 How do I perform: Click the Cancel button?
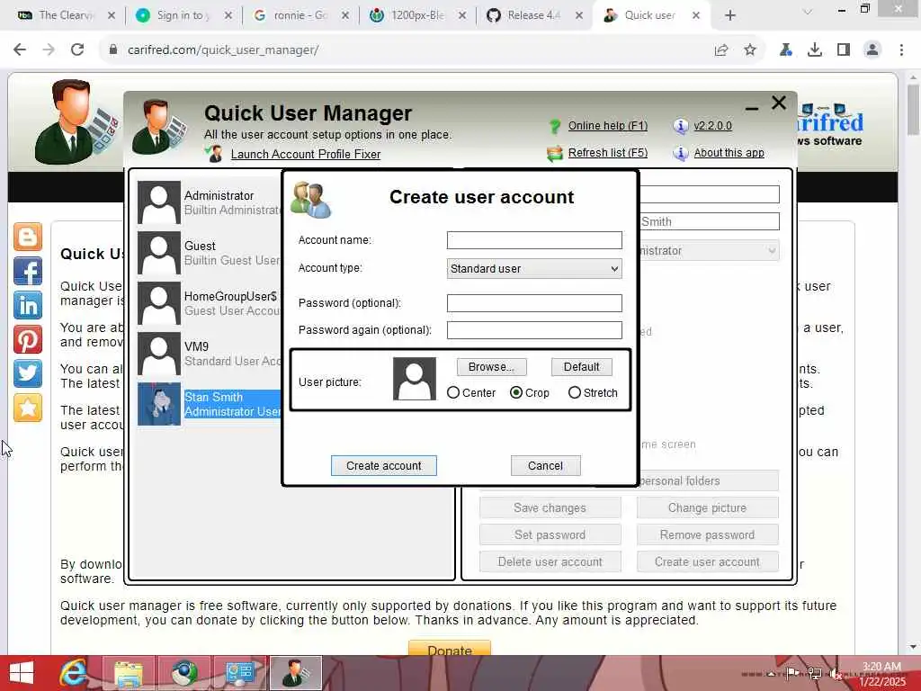point(545,465)
